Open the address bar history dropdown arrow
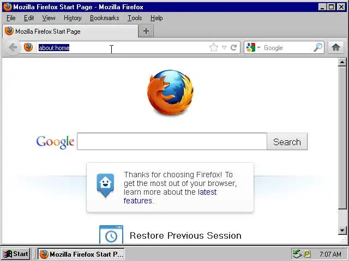The height and width of the screenshot is (261, 349). point(224,47)
